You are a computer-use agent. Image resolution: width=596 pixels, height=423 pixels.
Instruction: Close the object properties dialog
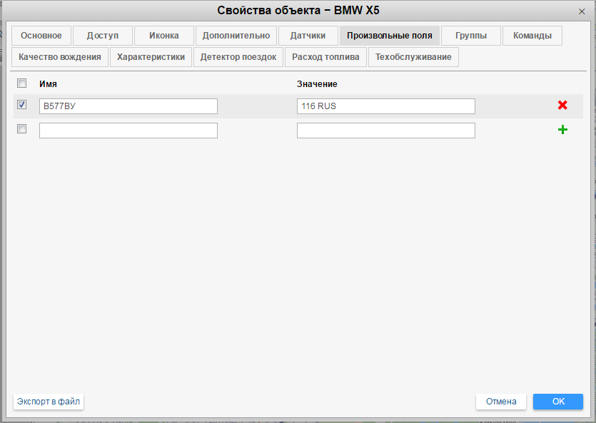click(582, 11)
